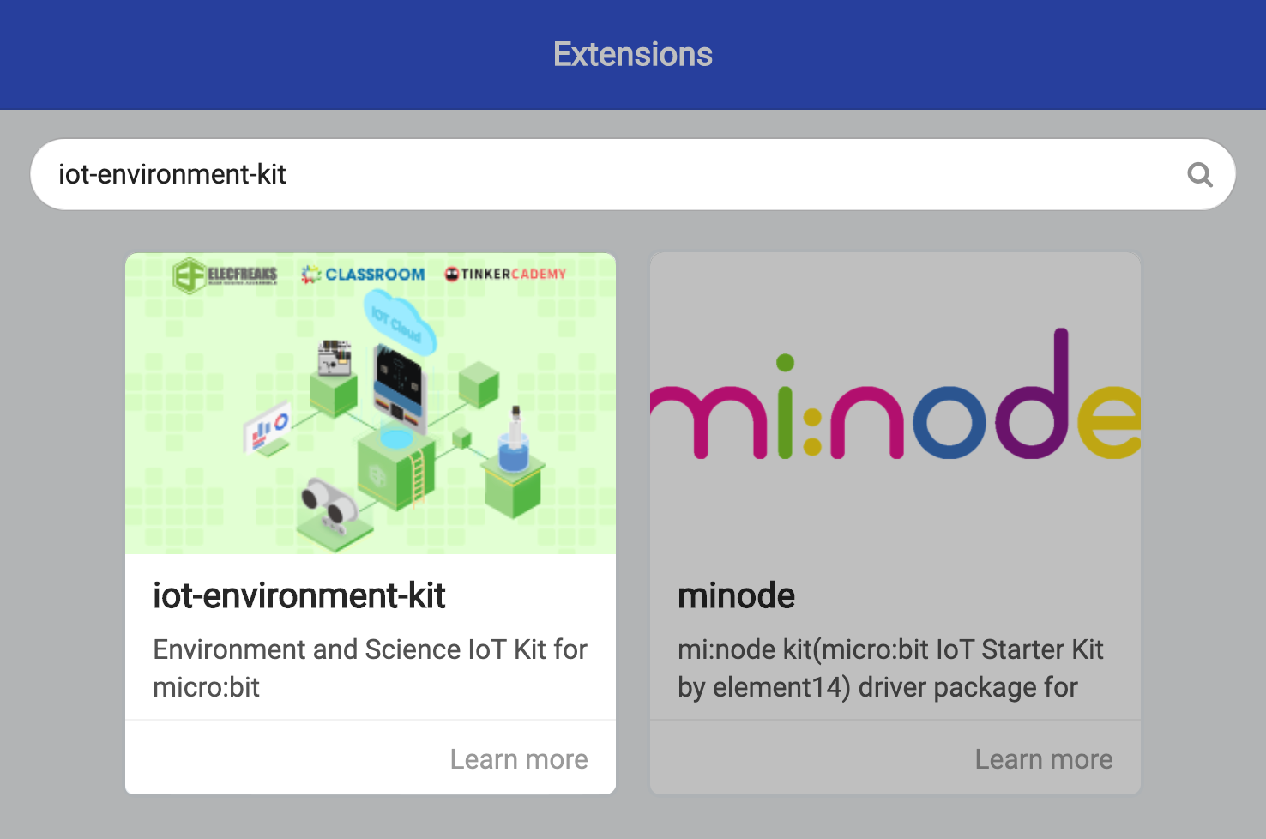Click the Extensions header title
Viewport: 1266px width, 839px height.
[x=633, y=54]
